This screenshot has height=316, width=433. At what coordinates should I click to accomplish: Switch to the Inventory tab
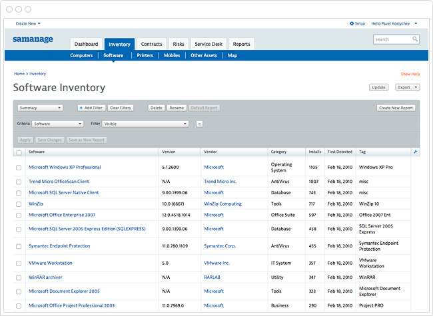tap(119, 44)
